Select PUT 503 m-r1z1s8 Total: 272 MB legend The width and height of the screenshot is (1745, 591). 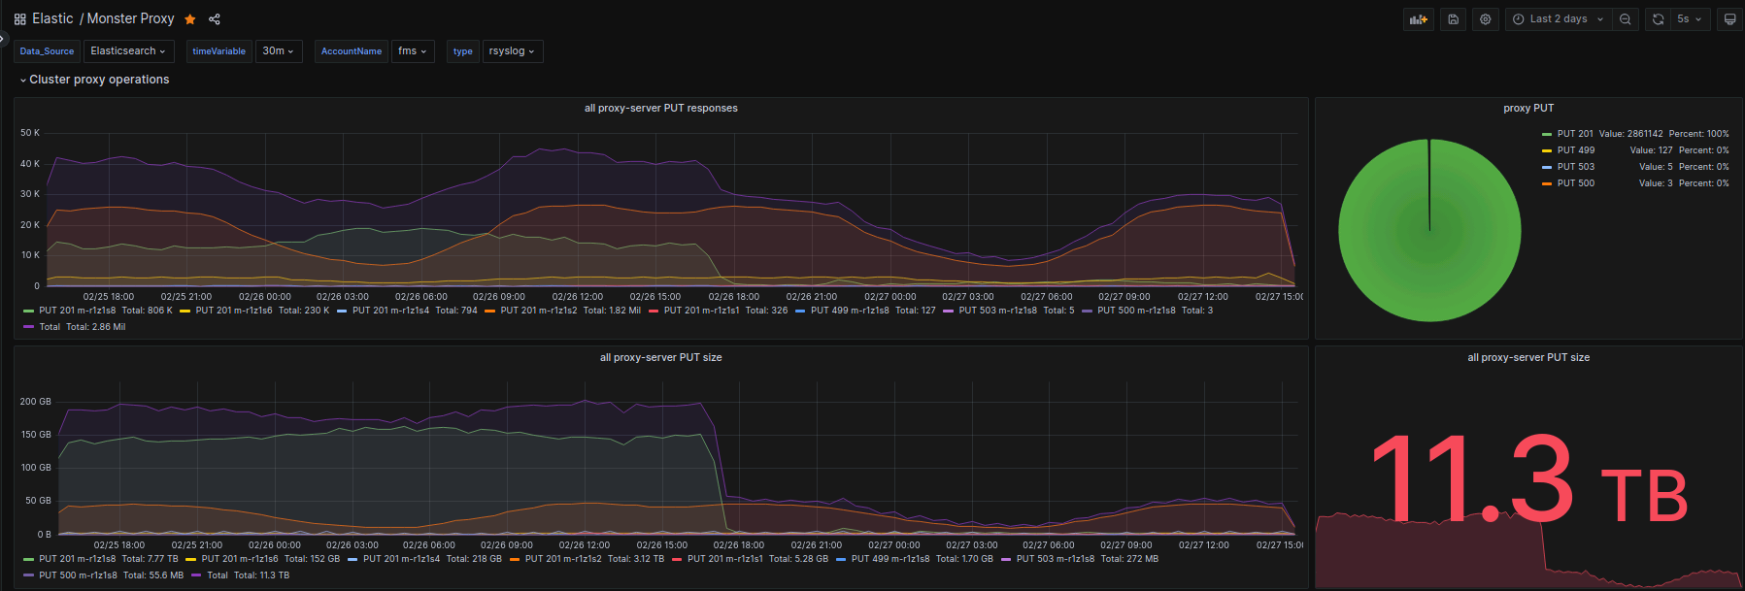coord(1080,559)
